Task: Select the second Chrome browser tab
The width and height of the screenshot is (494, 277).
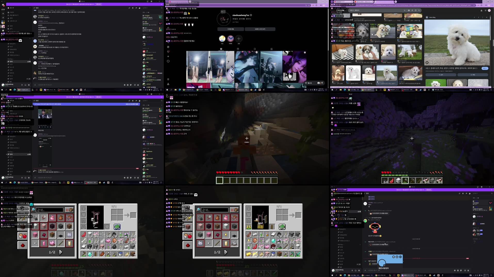Action: click(x=363, y=2)
